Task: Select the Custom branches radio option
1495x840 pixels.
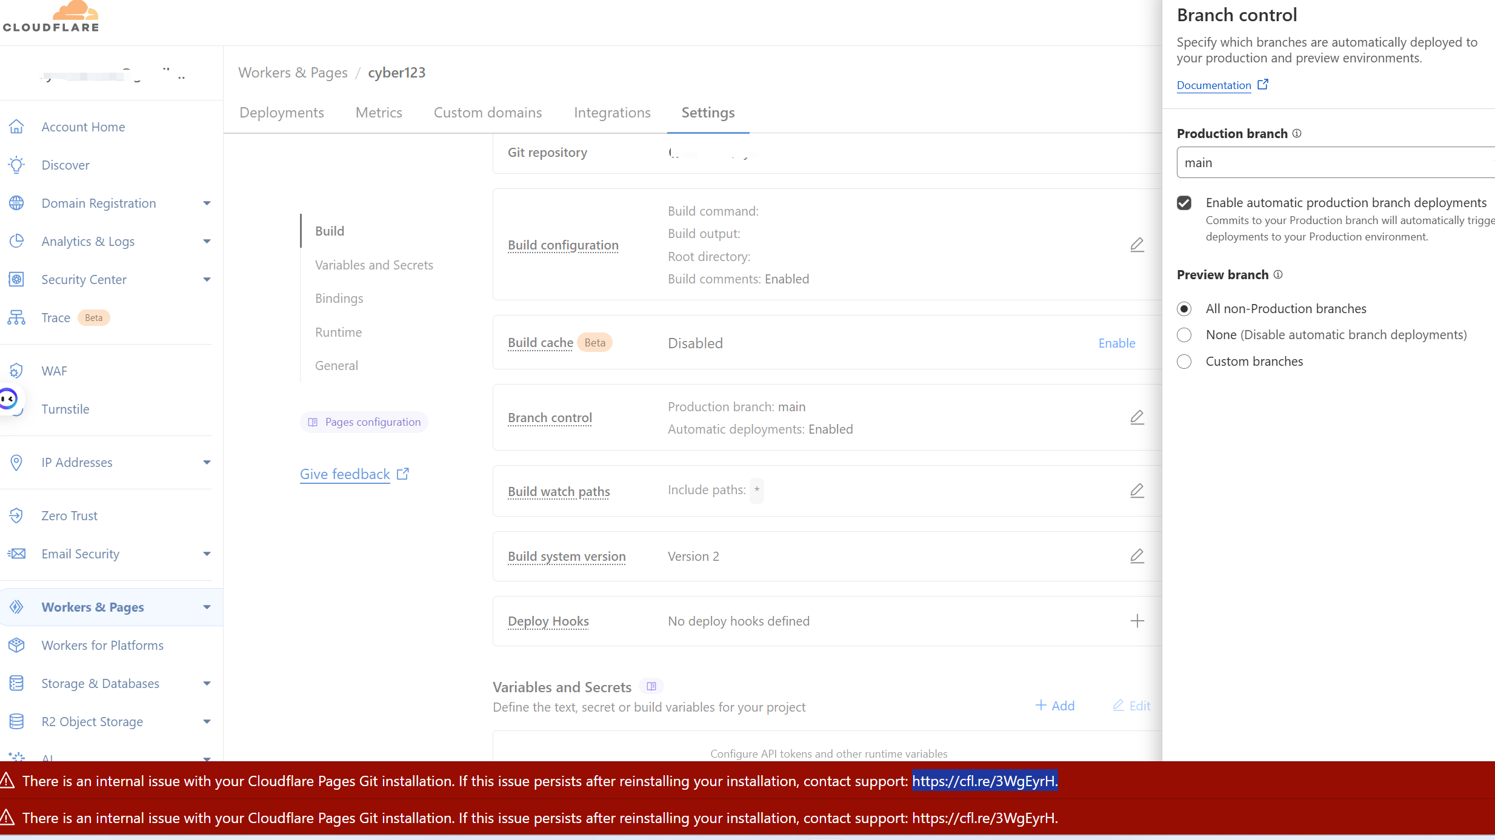Action: pos(1184,362)
